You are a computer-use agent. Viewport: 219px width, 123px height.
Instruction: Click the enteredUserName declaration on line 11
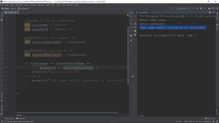point(47,42)
